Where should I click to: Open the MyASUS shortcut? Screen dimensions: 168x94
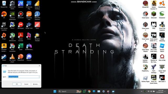(21, 4)
